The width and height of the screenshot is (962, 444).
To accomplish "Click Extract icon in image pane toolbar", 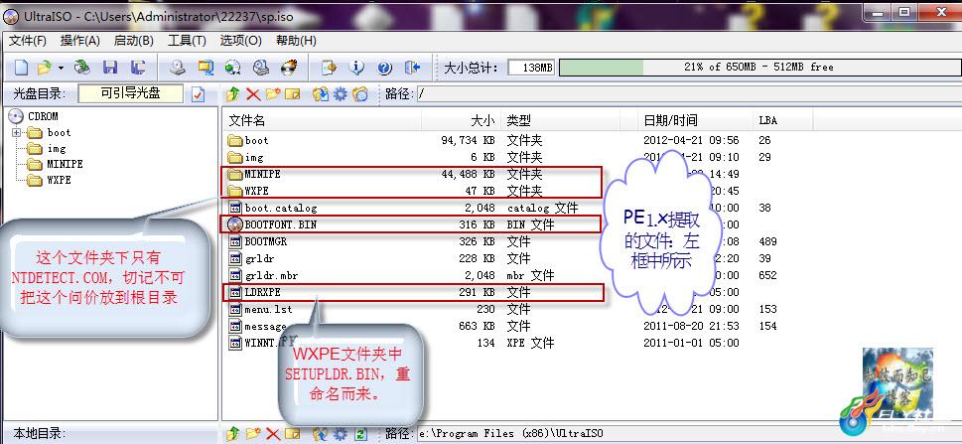I will pyautogui.click(x=321, y=94).
